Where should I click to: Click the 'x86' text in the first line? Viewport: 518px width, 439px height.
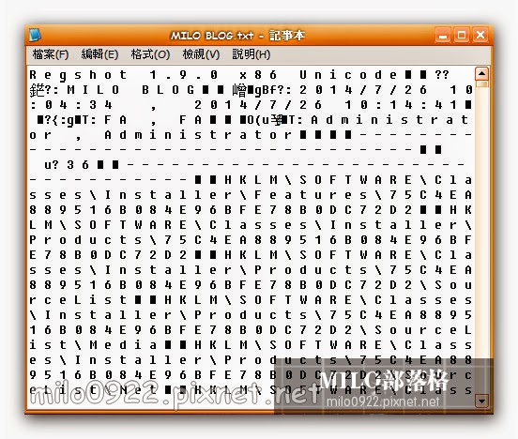[258, 75]
